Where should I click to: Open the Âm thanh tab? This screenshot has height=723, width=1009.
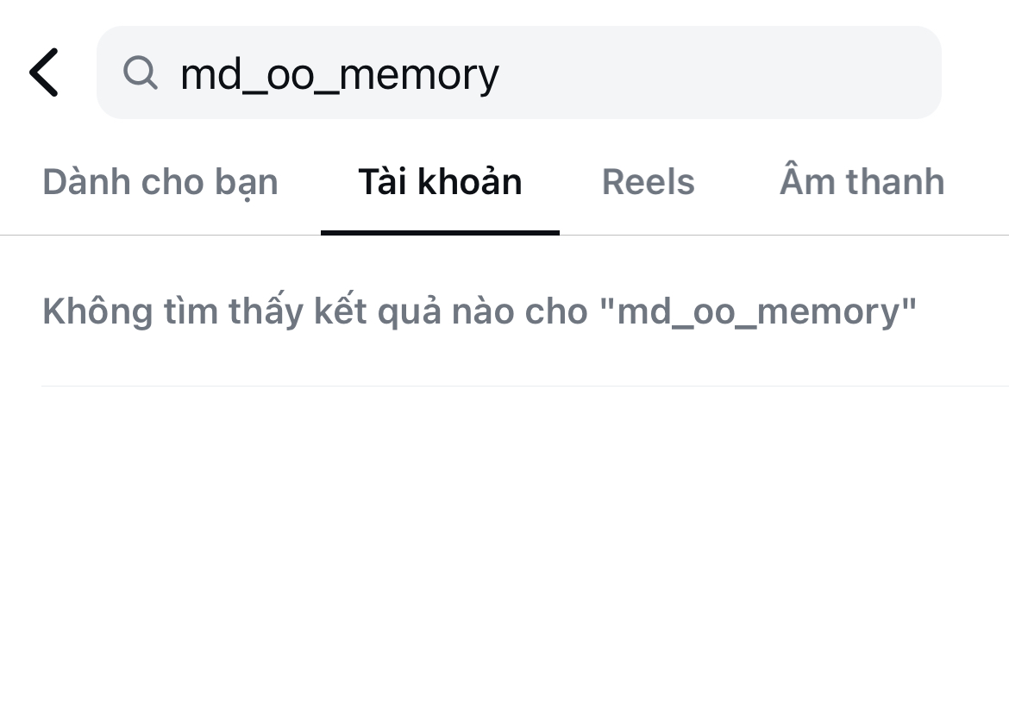[x=862, y=181]
